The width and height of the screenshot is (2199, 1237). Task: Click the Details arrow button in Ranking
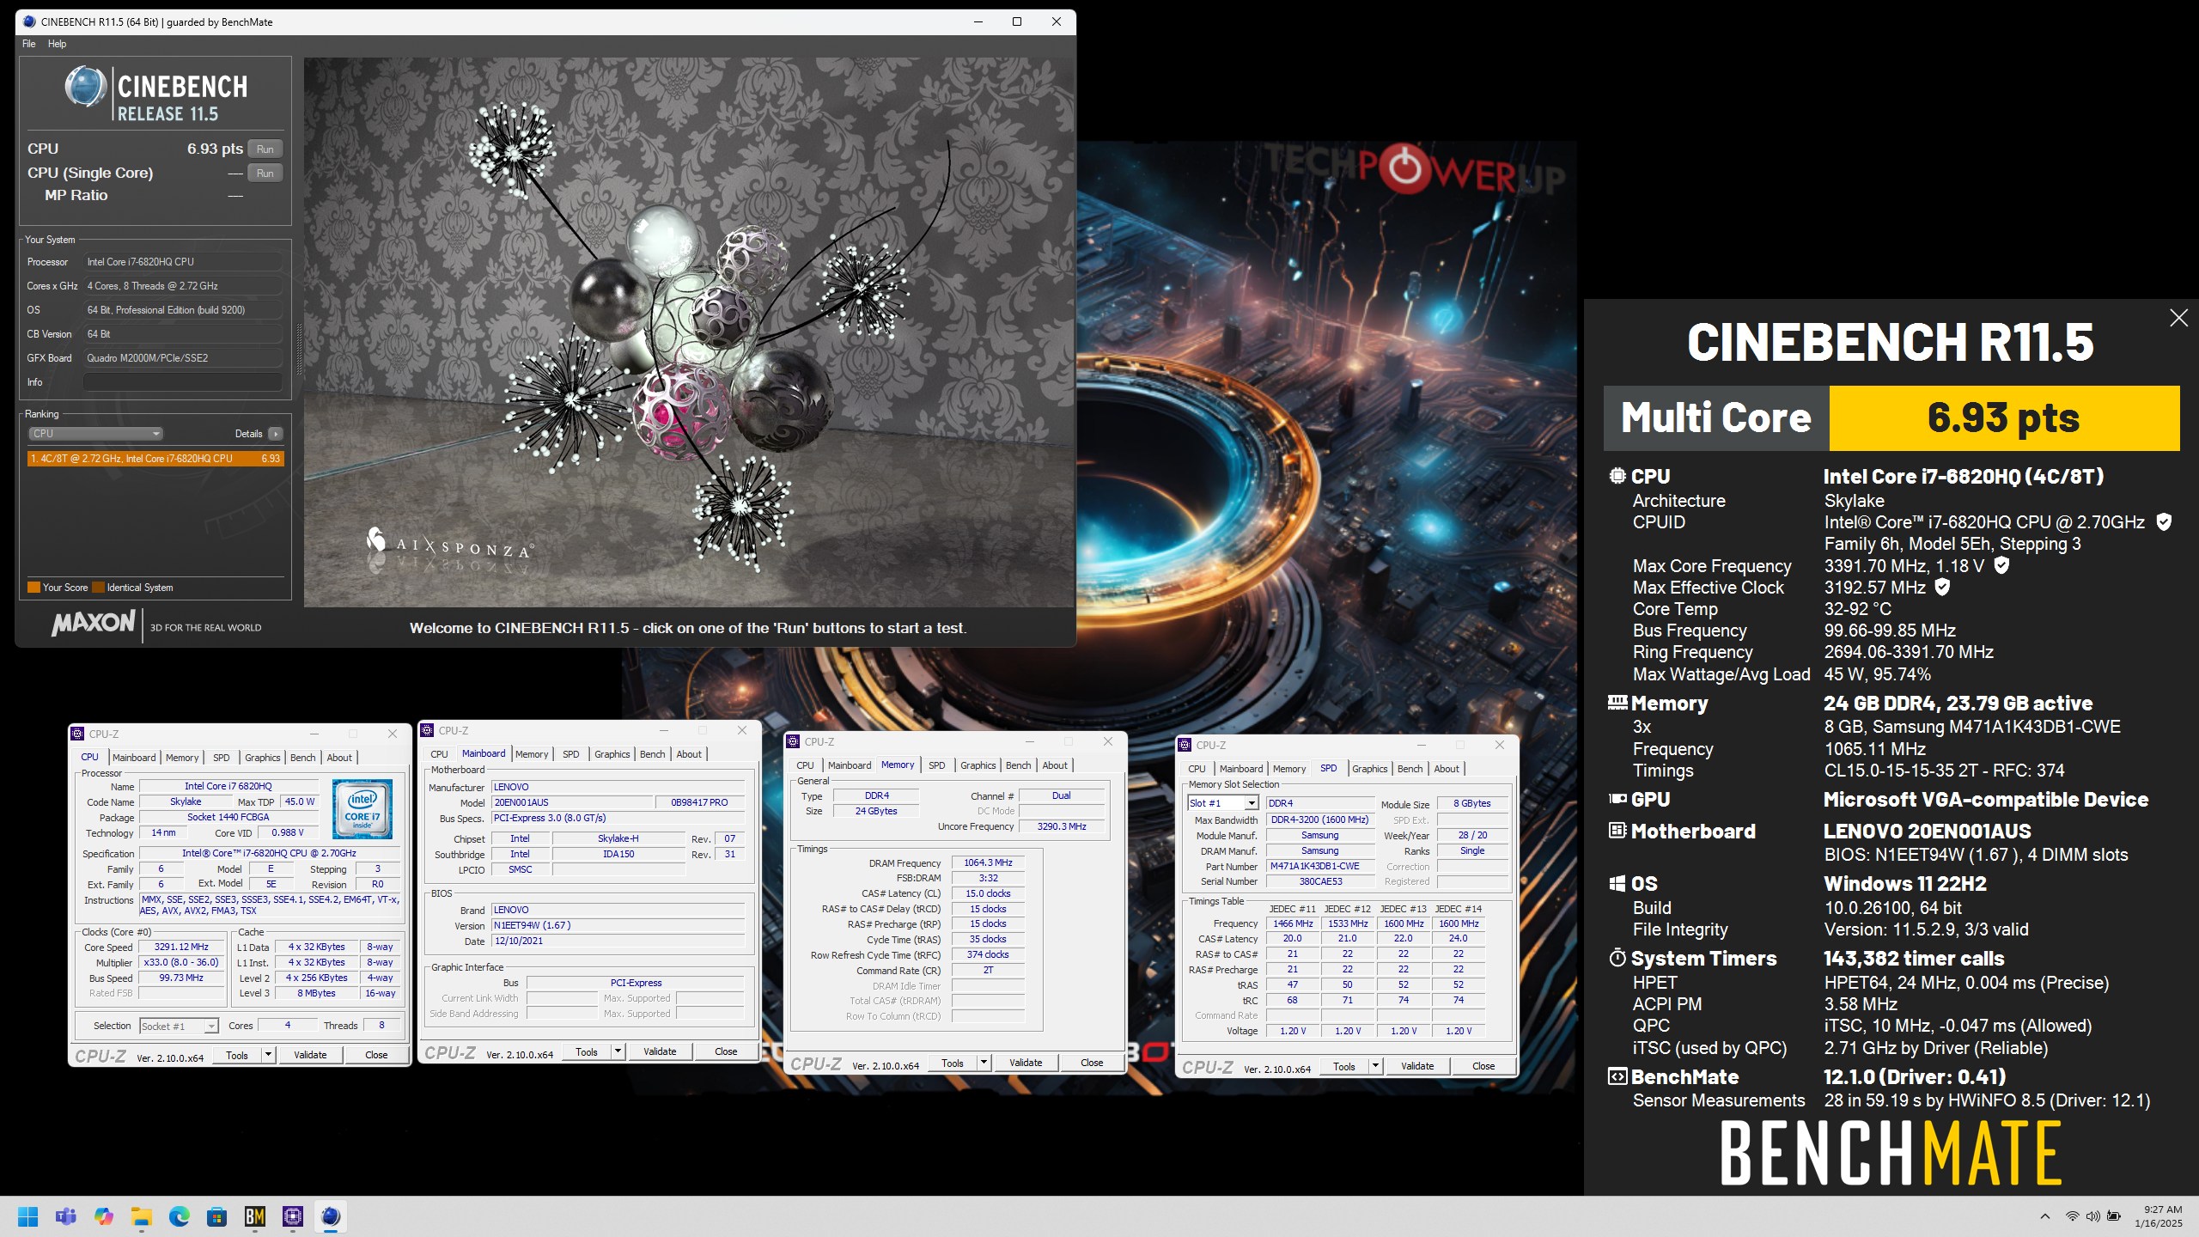click(x=275, y=434)
